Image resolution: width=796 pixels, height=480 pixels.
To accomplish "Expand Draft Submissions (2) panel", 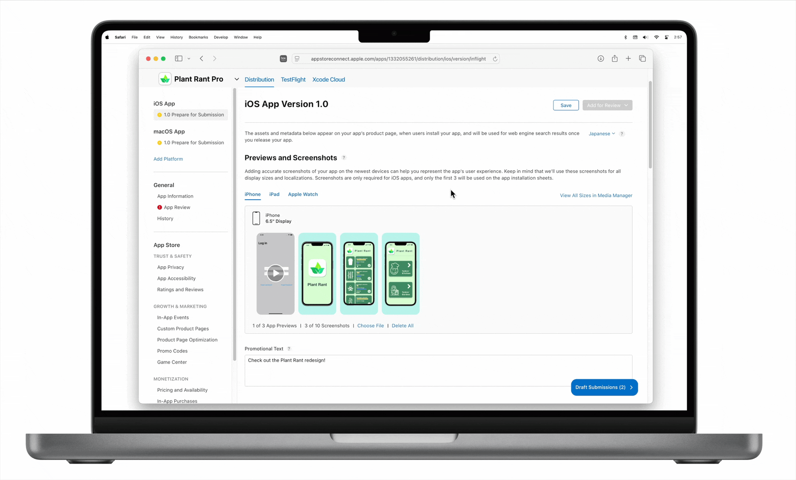I will pos(604,388).
